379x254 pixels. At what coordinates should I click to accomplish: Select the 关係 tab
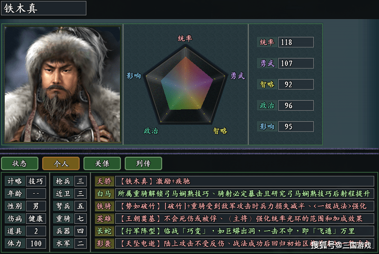[102, 163]
